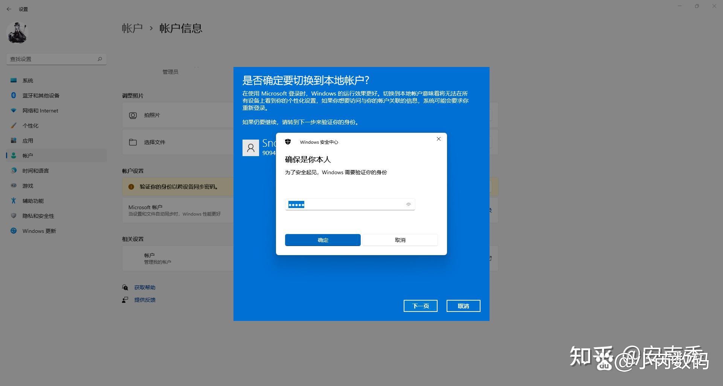The width and height of the screenshot is (723, 386).
Task: Click the profile picture in settings sidebar
Action: pos(17,32)
